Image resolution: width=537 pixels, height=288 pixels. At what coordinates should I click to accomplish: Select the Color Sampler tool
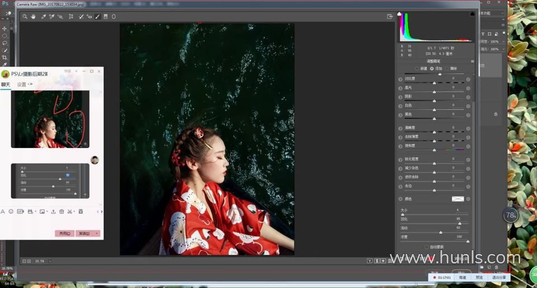(51, 16)
